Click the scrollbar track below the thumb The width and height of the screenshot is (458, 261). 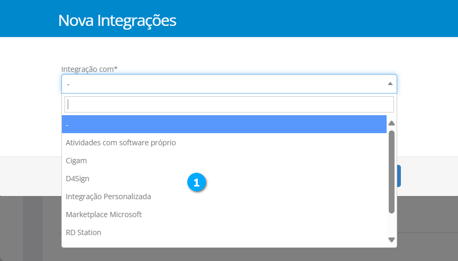click(x=392, y=224)
